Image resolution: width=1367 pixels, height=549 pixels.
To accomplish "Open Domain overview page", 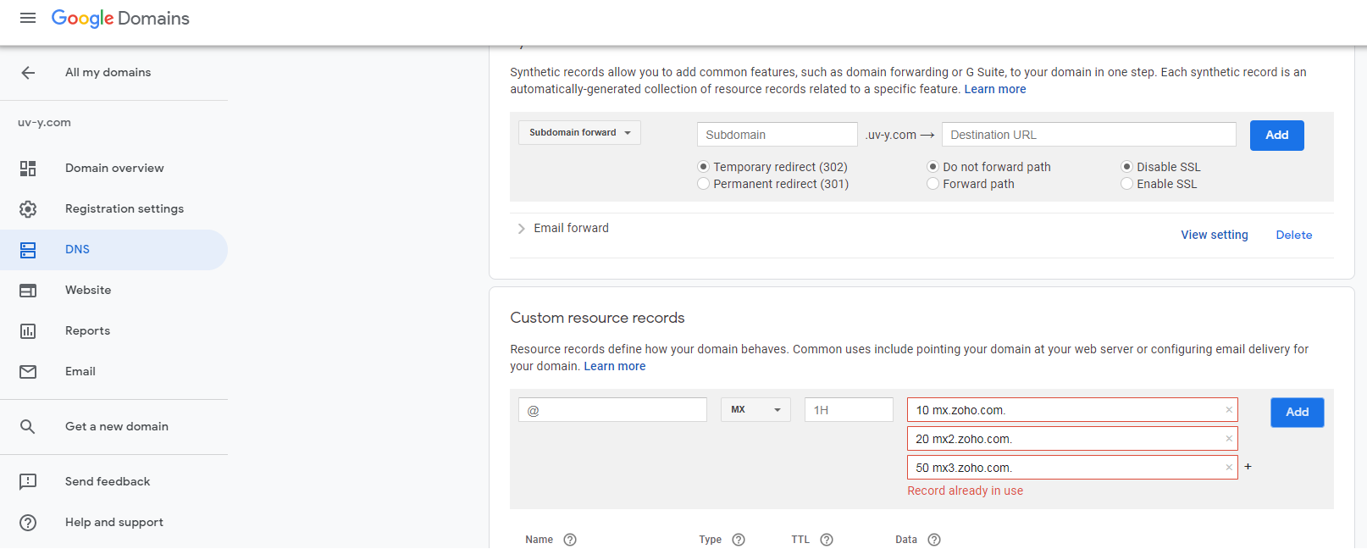I will pos(114,169).
